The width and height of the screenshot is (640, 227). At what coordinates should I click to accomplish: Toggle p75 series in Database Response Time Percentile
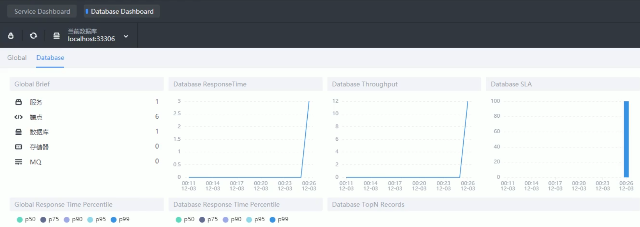pyautogui.click(x=208, y=219)
